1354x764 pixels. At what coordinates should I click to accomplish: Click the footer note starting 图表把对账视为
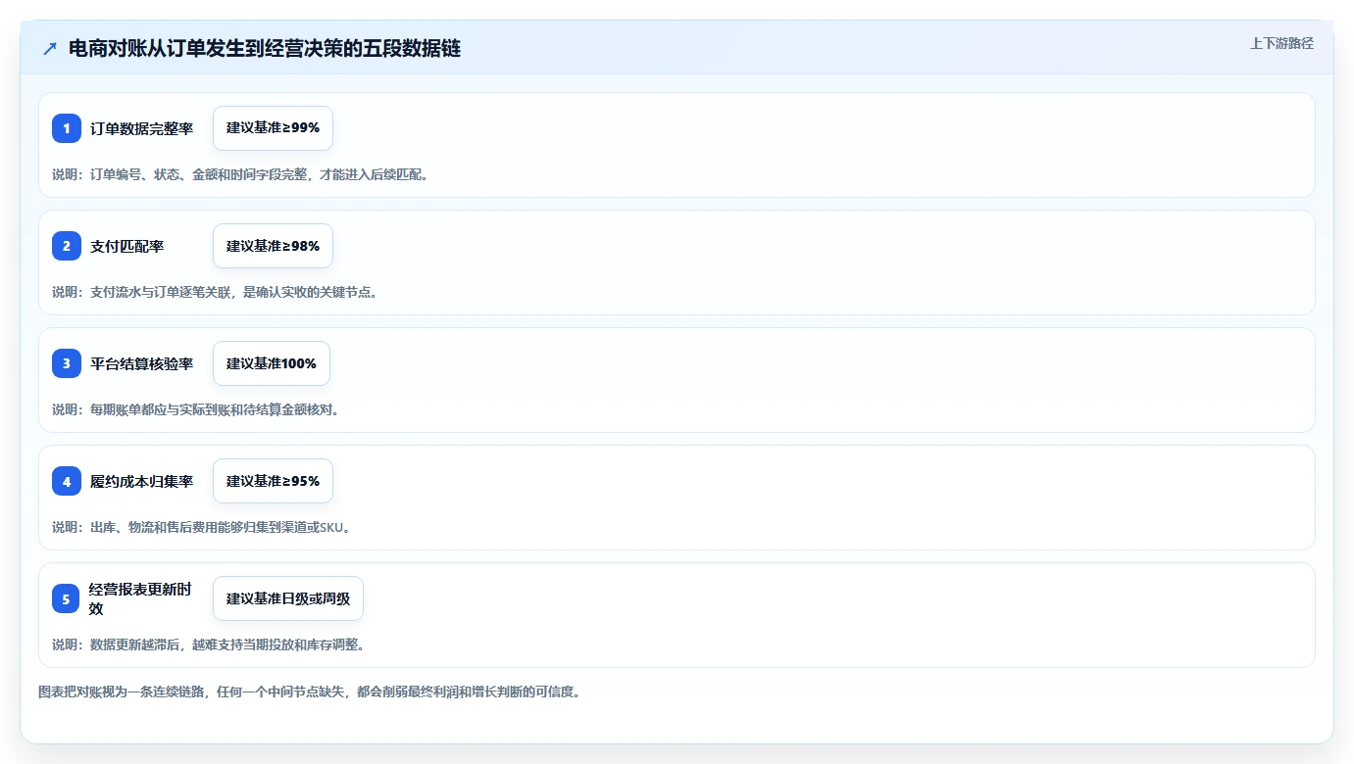click(310, 692)
